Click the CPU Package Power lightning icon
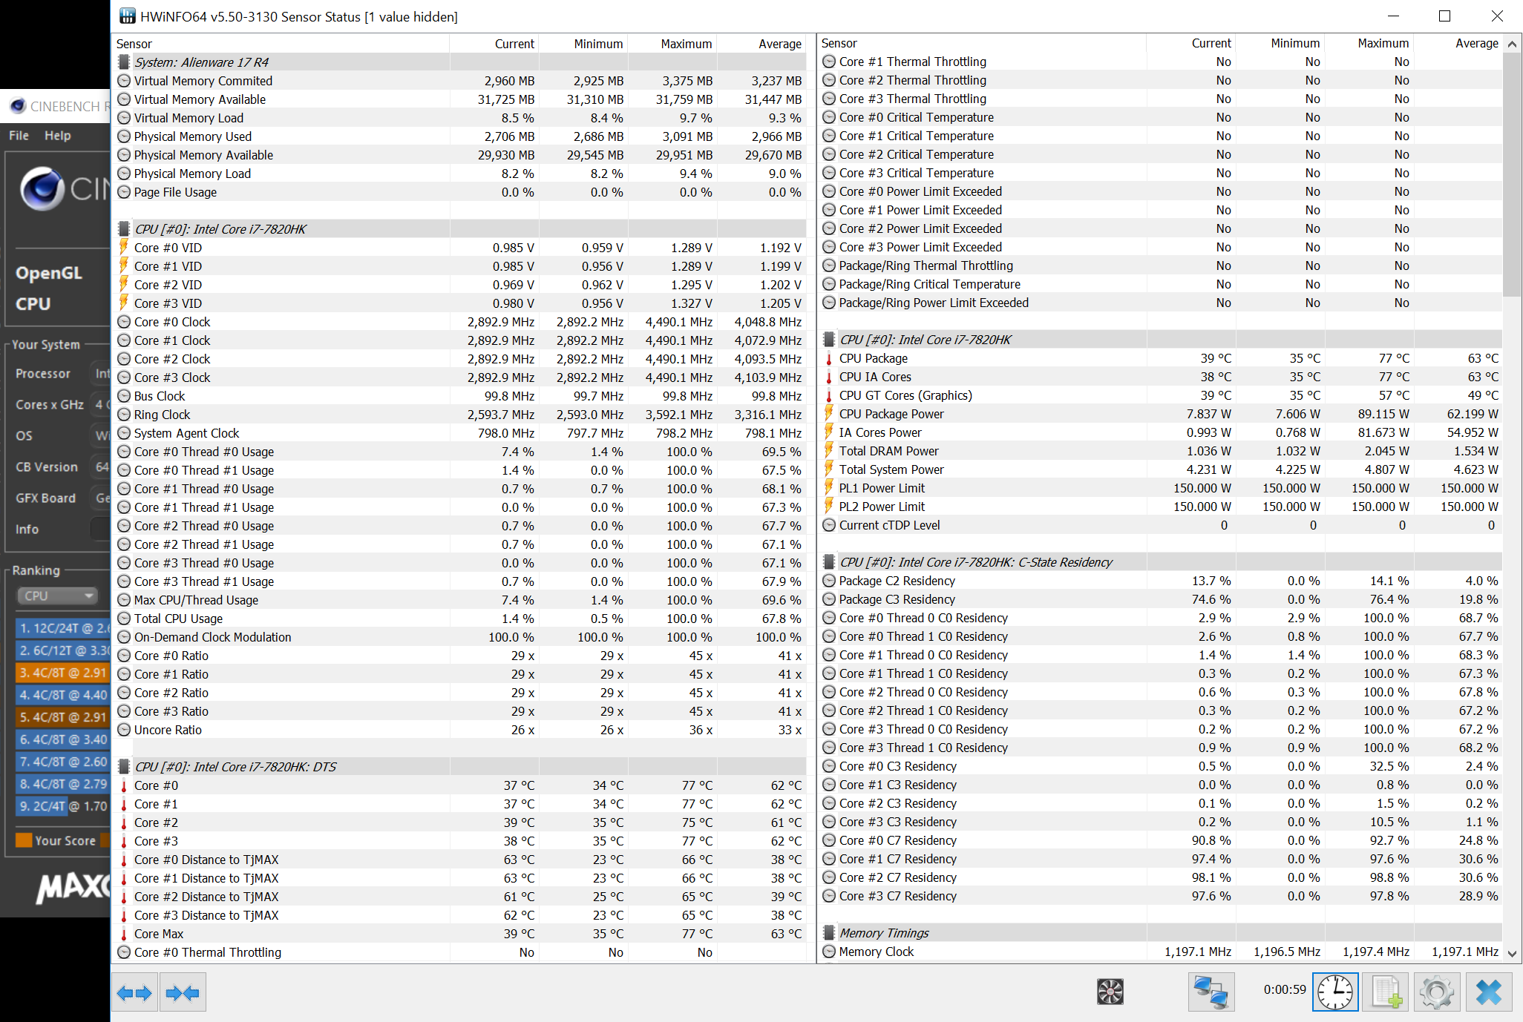 tap(829, 414)
